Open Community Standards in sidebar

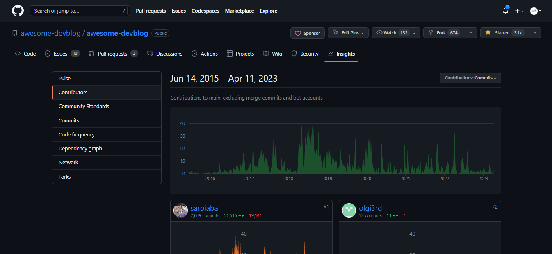107,107
